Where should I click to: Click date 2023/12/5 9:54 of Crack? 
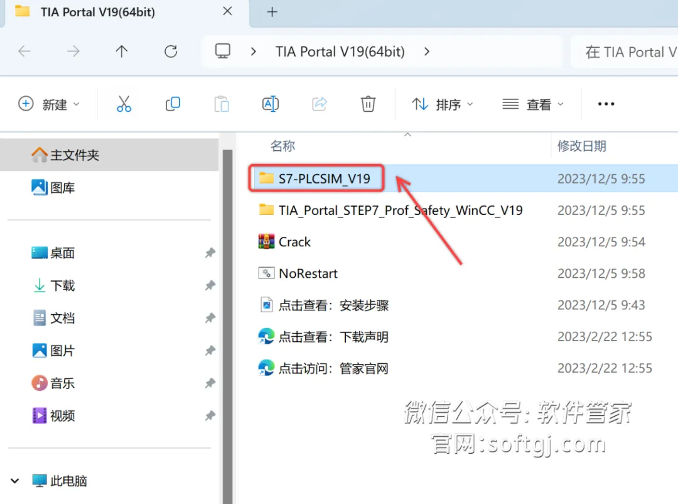point(601,241)
